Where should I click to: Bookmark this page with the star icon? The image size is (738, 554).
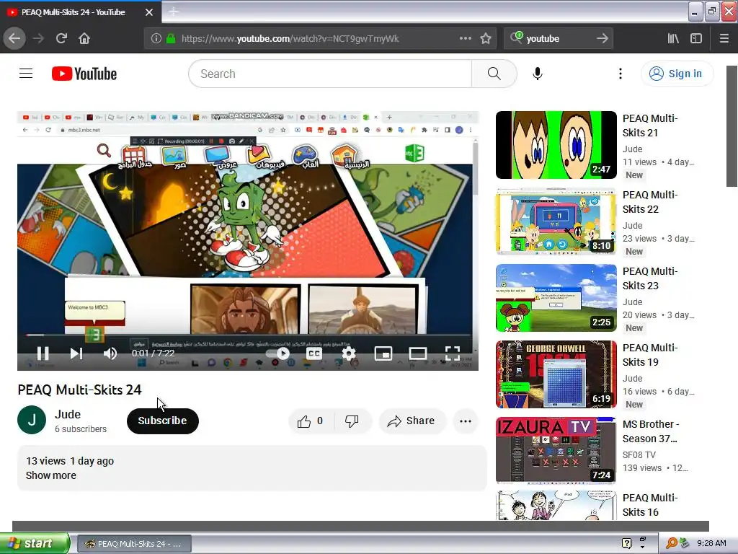pyautogui.click(x=486, y=39)
